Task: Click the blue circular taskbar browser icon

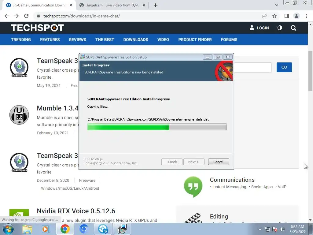Action: click(x=84, y=229)
